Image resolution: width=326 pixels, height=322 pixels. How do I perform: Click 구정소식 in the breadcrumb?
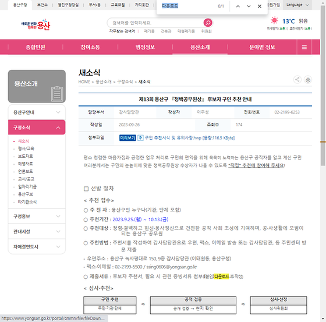pyautogui.click(x=125, y=82)
